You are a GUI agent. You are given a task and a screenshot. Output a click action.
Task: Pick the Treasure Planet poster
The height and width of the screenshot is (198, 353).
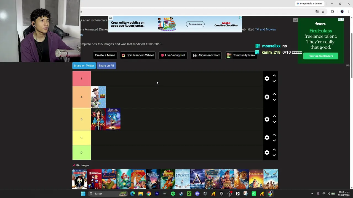[212, 179]
